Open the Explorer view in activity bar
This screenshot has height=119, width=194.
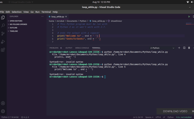point(3,18)
